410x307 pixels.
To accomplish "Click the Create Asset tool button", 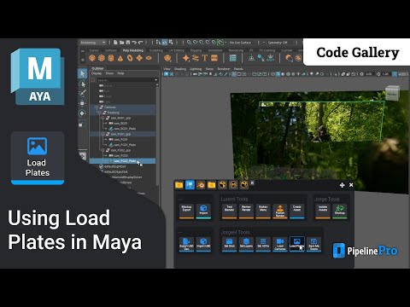I will click(297, 211).
